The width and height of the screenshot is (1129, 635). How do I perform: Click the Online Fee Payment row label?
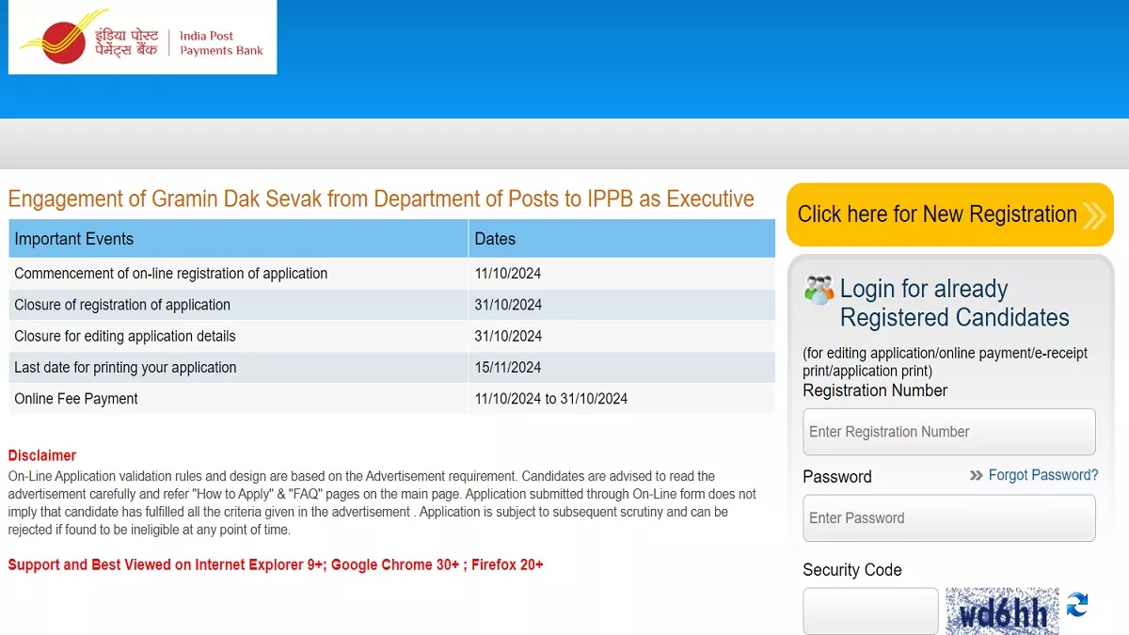[x=76, y=399]
